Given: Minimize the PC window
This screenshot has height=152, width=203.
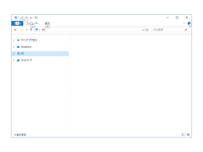Looking at the screenshot, I should coord(167,17).
